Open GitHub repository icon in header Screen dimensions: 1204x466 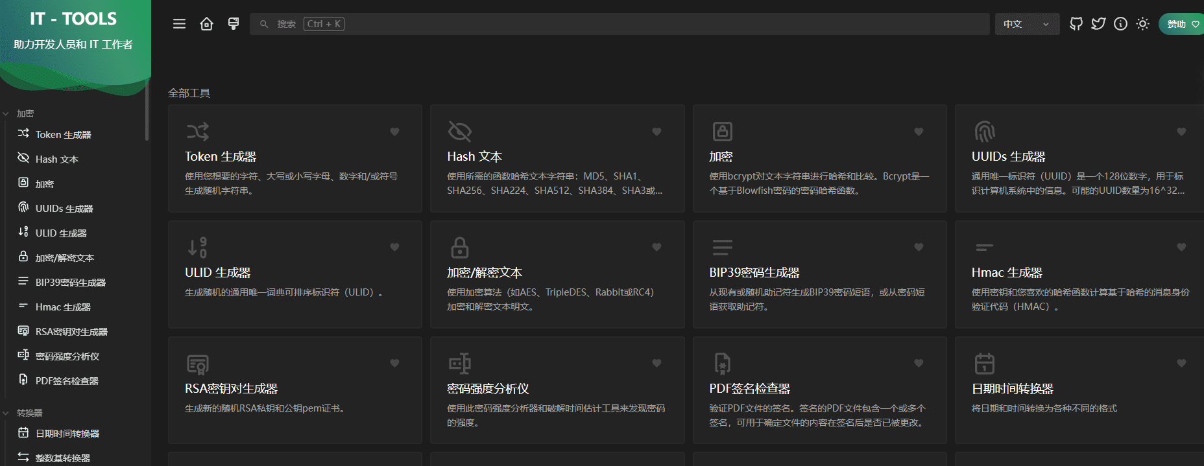click(1076, 24)
